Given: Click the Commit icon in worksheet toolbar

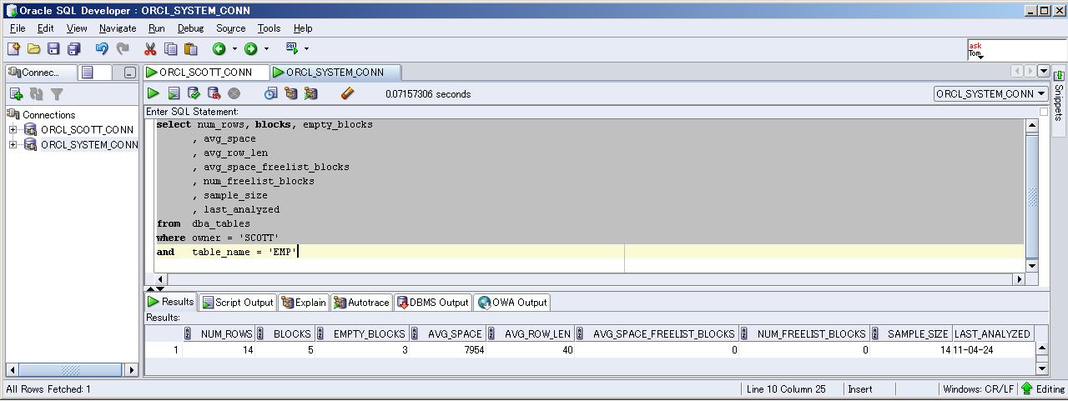Looking at the screenshot, I should click(x=194, y=94).
